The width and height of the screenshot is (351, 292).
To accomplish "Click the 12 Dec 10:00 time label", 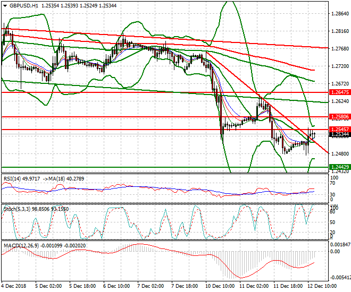I will coord(322,286).
